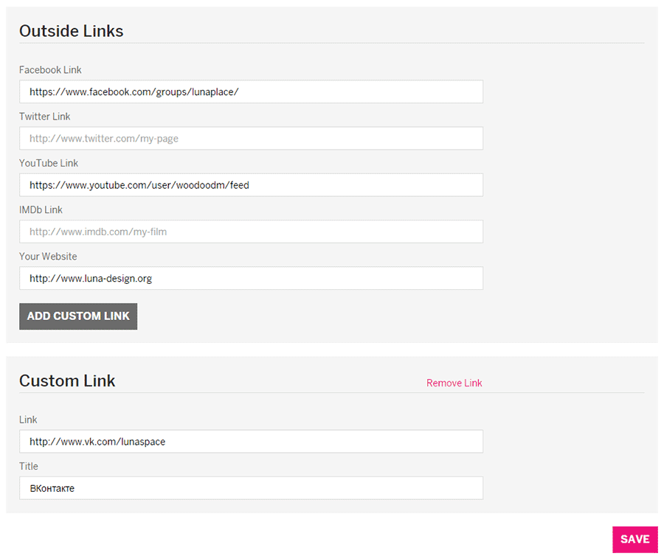Focus the custom link Title field
Viewport: 664px width, 559px height.
pyautogui.click(x=251, y=488)
